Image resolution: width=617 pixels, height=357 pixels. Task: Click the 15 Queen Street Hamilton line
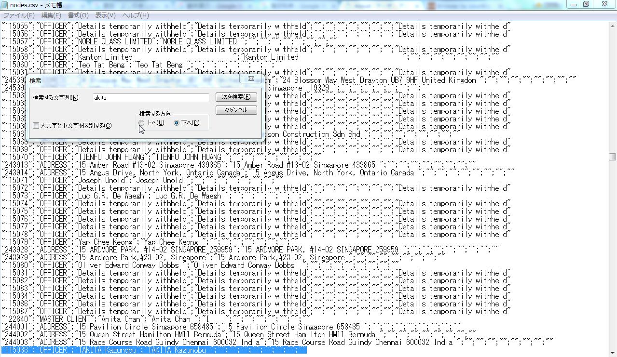[x=239, y=335]
